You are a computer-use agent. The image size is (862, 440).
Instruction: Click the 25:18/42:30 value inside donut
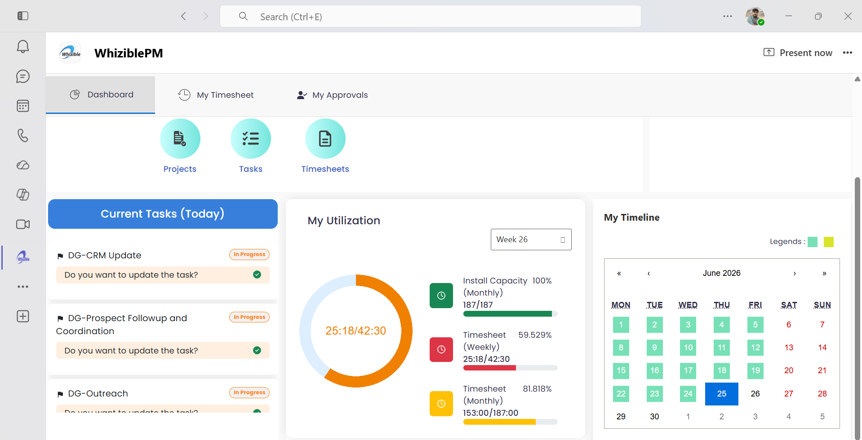tap(356, 331)
